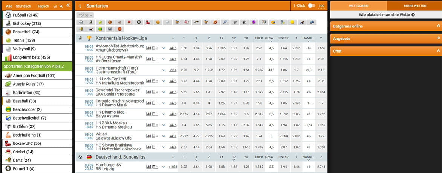Viewport: 442px width, 173px height.
Task: Collapse the Chat panel
Action: tap(438, 51)
